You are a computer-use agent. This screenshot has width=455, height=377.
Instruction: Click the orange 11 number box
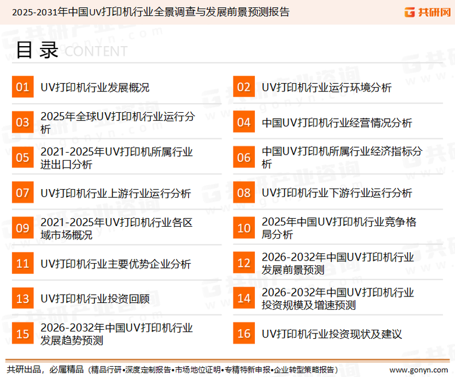click(22, 263)
